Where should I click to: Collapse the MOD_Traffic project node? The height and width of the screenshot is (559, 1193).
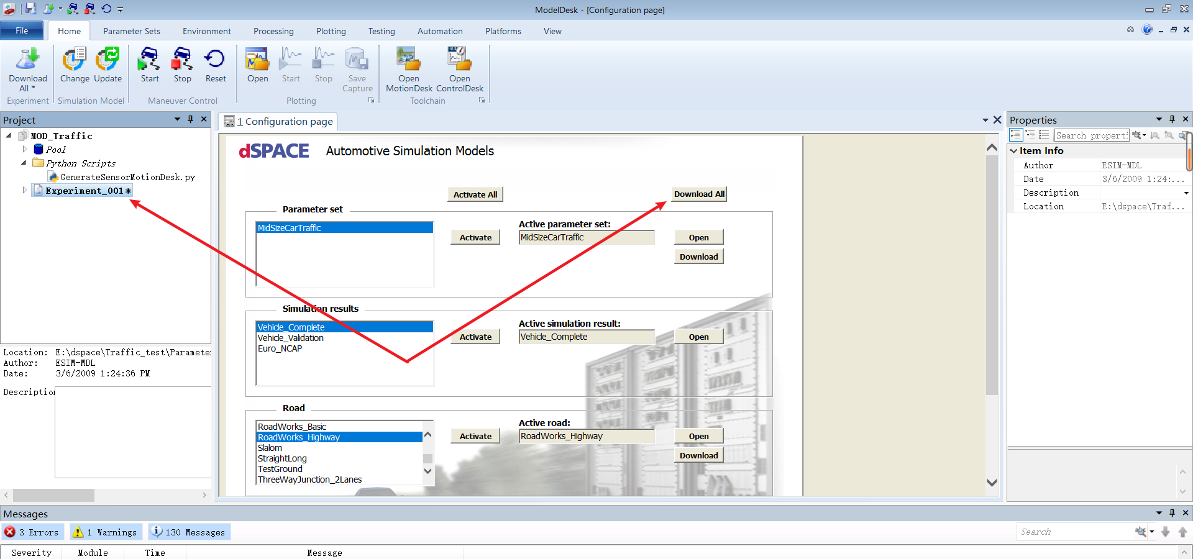click(9, 135)
